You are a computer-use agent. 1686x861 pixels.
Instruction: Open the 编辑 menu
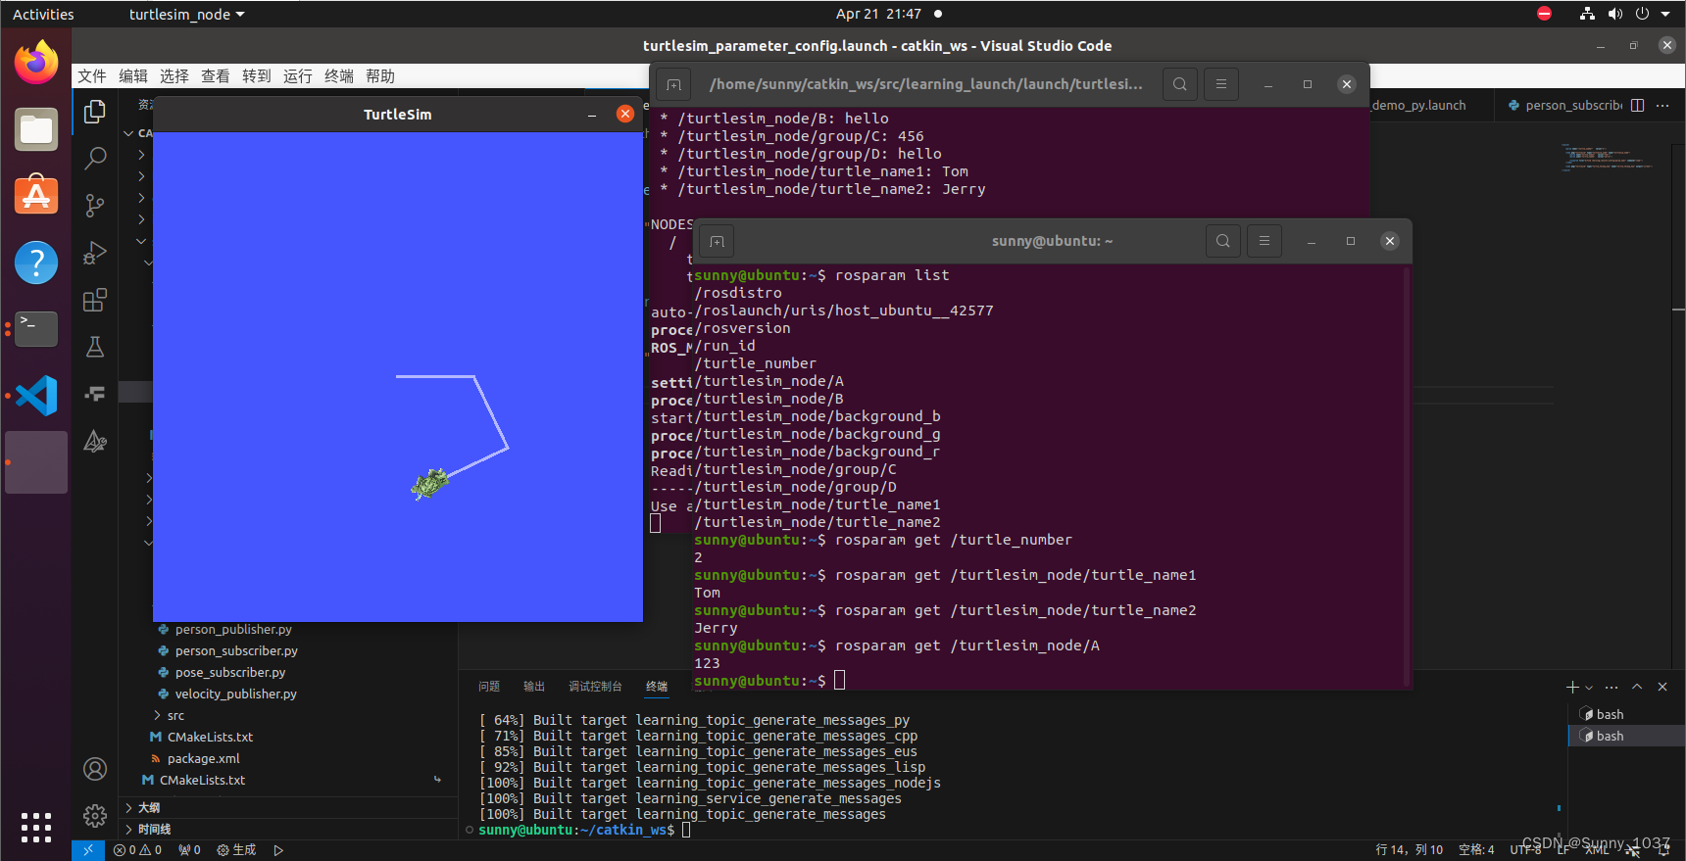133,76
